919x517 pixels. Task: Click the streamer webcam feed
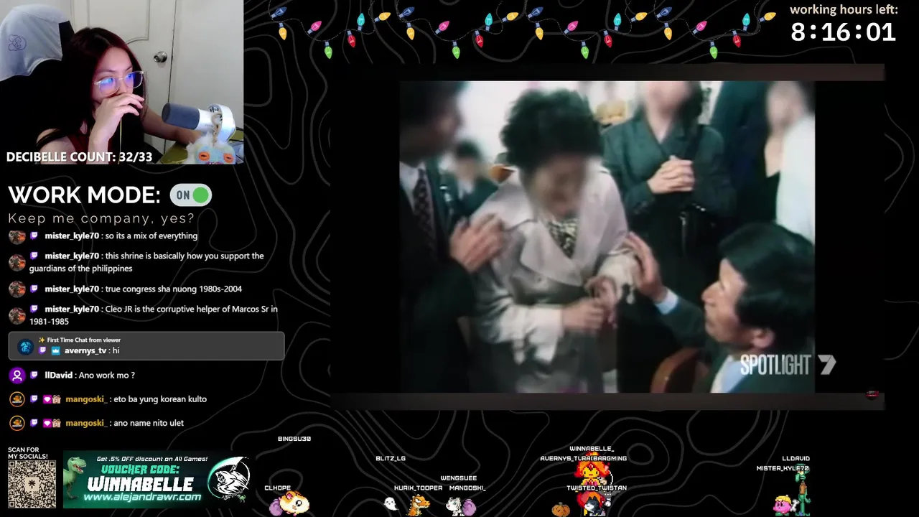(122, 82)
